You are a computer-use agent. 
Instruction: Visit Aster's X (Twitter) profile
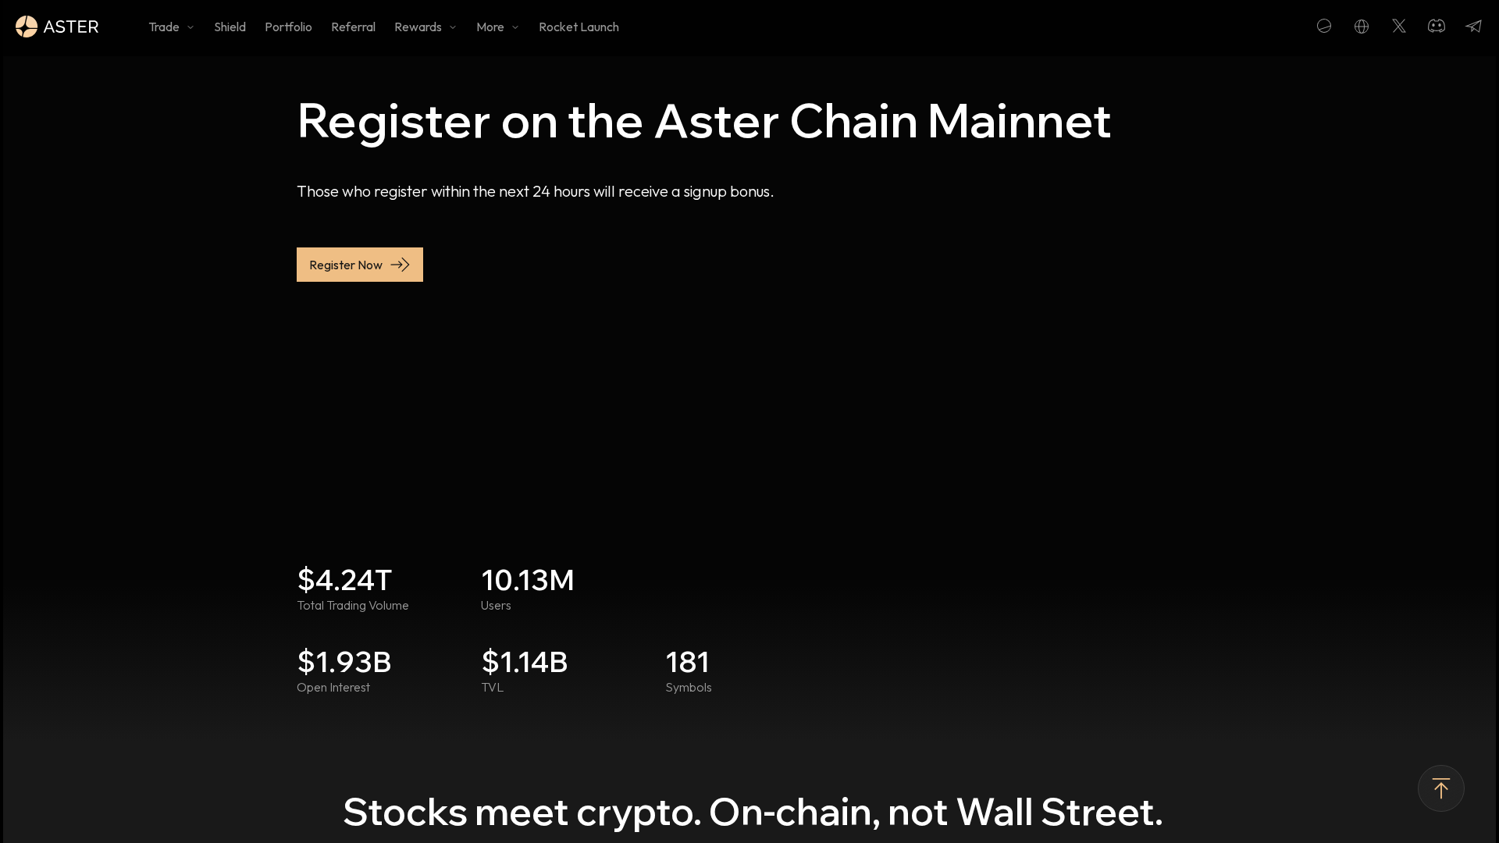click(x=1399, y=26)
